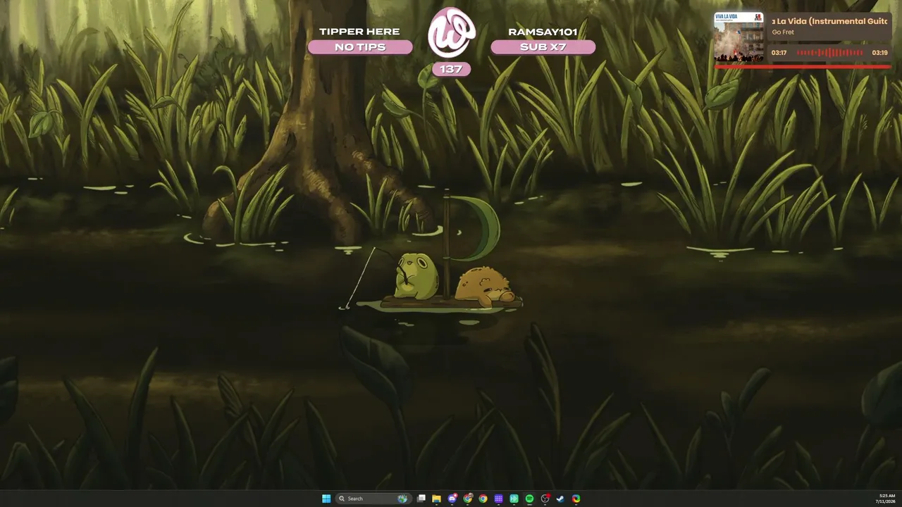The width and height of the screenshot is (902, 507).
Task: Click the globe image in the Search box
Action: coord(402,499)
